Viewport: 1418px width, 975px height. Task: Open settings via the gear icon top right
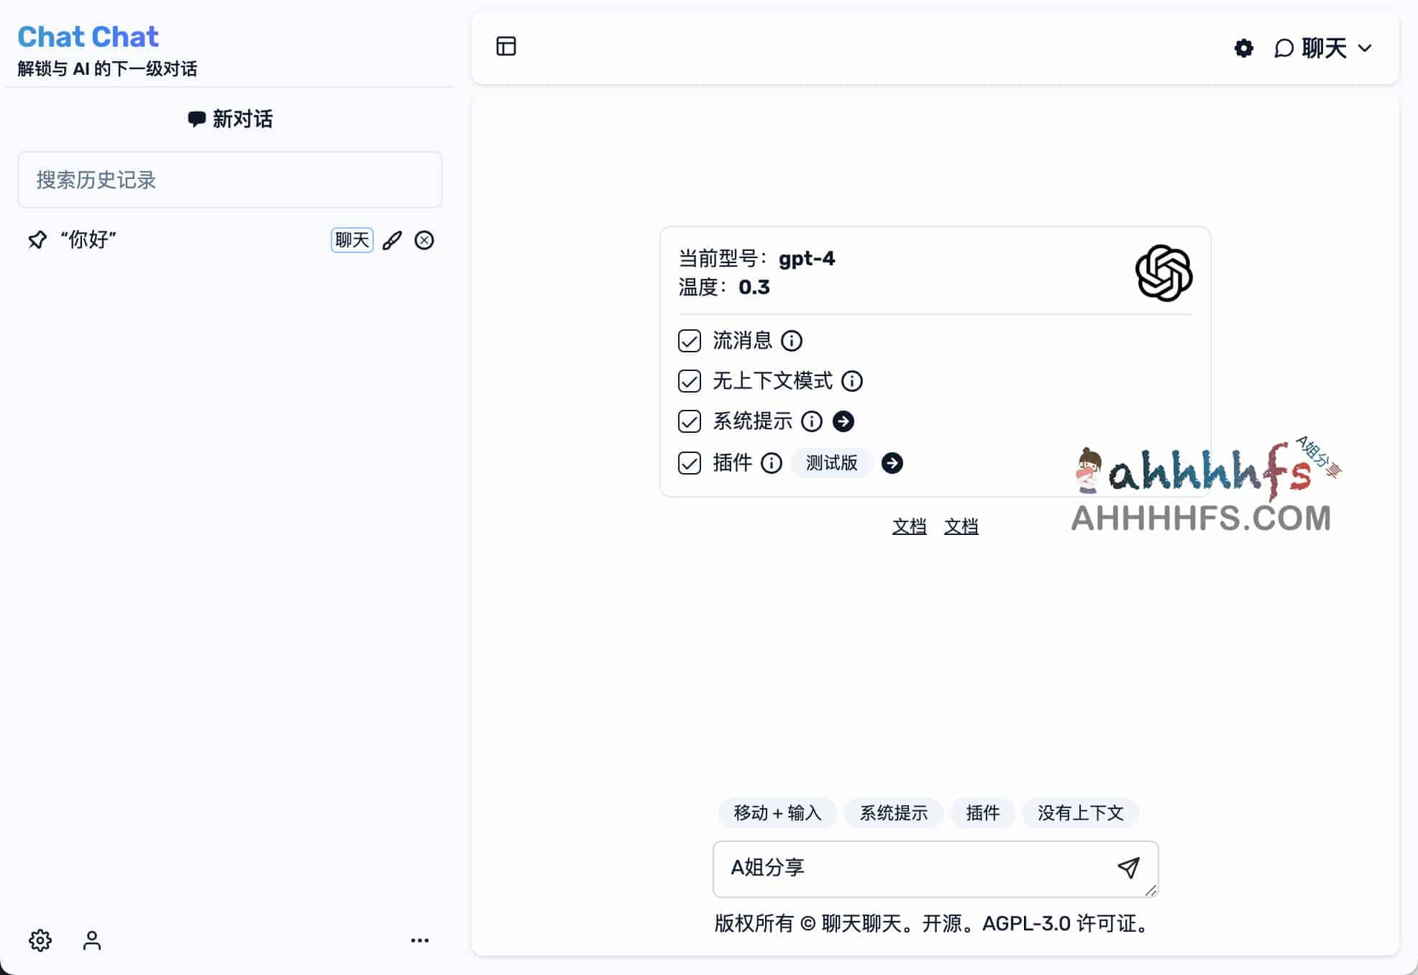point(1243,48)
